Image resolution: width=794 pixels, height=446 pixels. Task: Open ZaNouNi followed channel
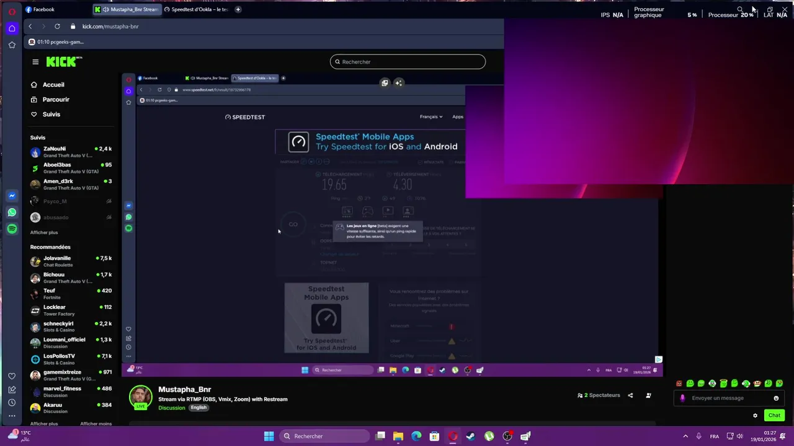click(71, 152)
